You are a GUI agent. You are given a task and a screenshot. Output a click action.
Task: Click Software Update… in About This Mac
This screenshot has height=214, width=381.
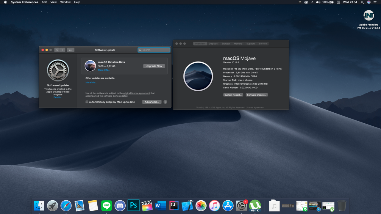[x=257, y=95]
